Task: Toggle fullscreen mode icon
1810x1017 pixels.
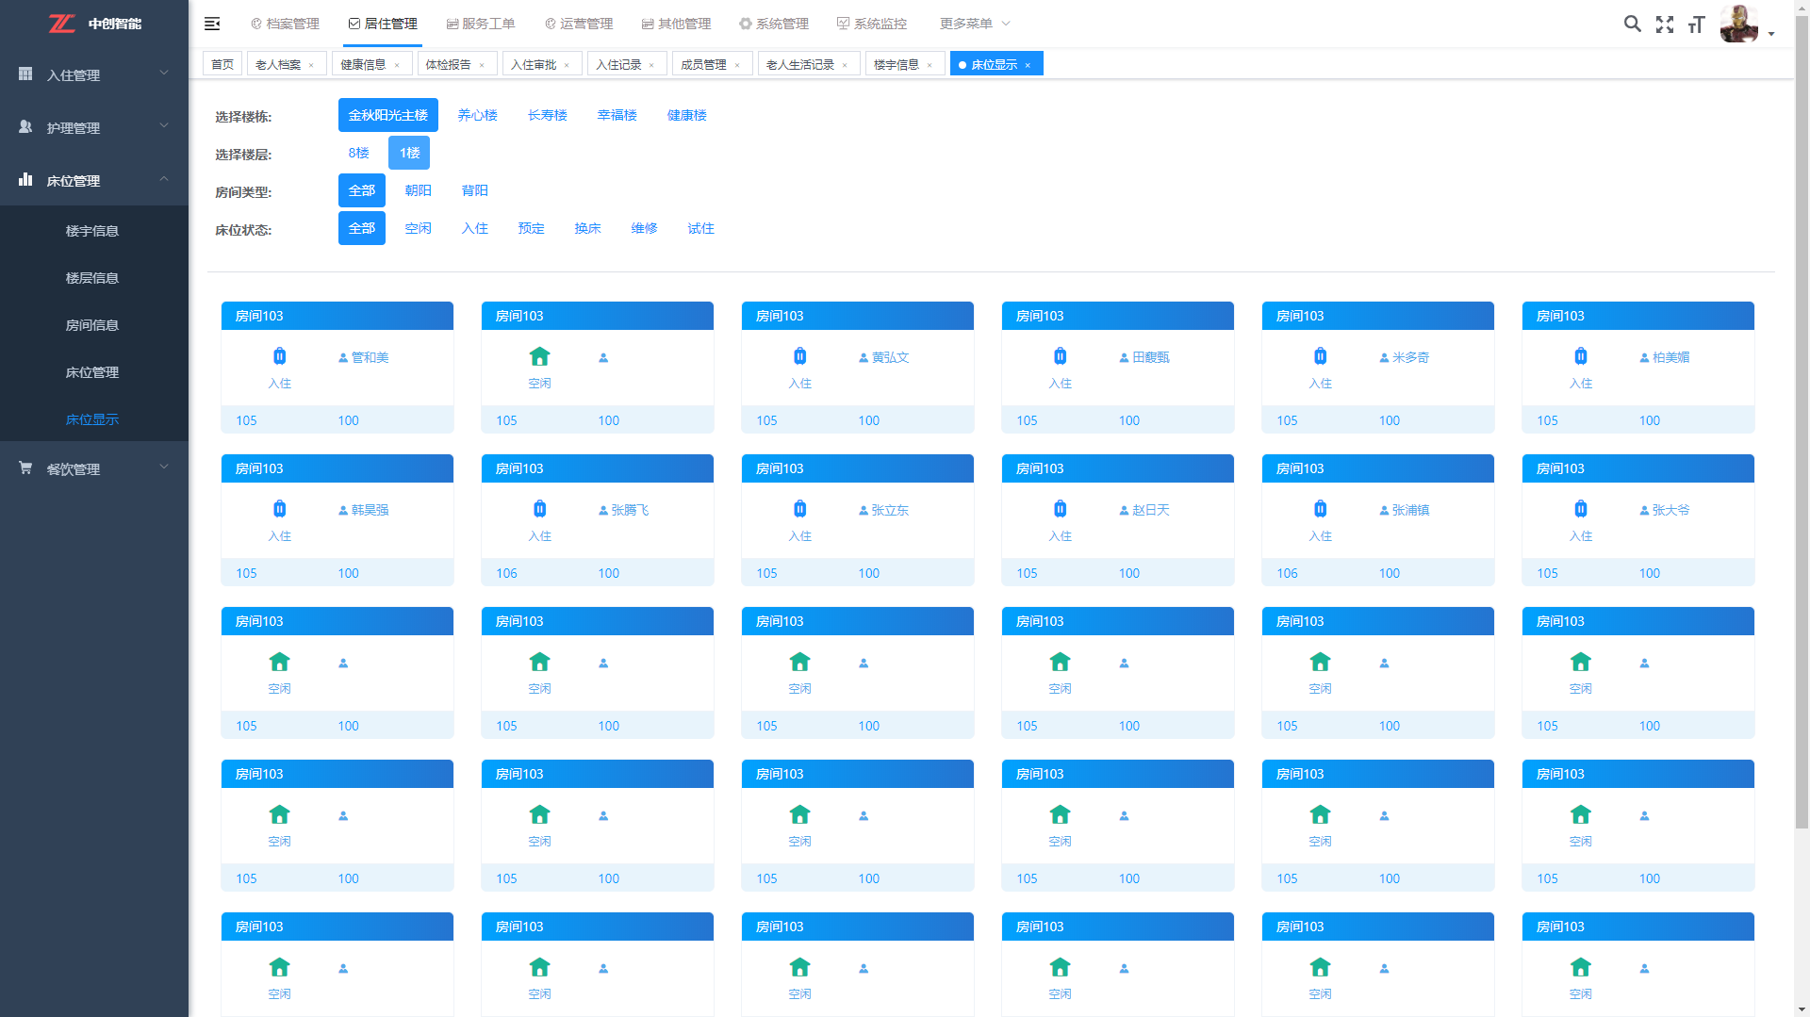Action: 1665,25
